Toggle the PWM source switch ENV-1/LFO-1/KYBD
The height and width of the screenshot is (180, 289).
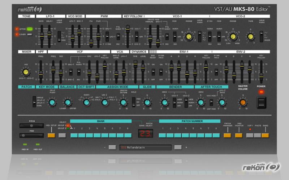(107, 36)
